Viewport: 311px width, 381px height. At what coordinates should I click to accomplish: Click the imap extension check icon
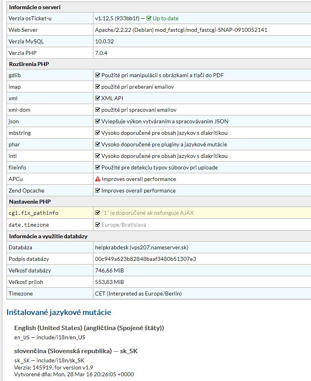[x=98, y=87]
